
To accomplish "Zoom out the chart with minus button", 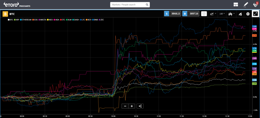I will pyautogui.click(x=125, y=106).
